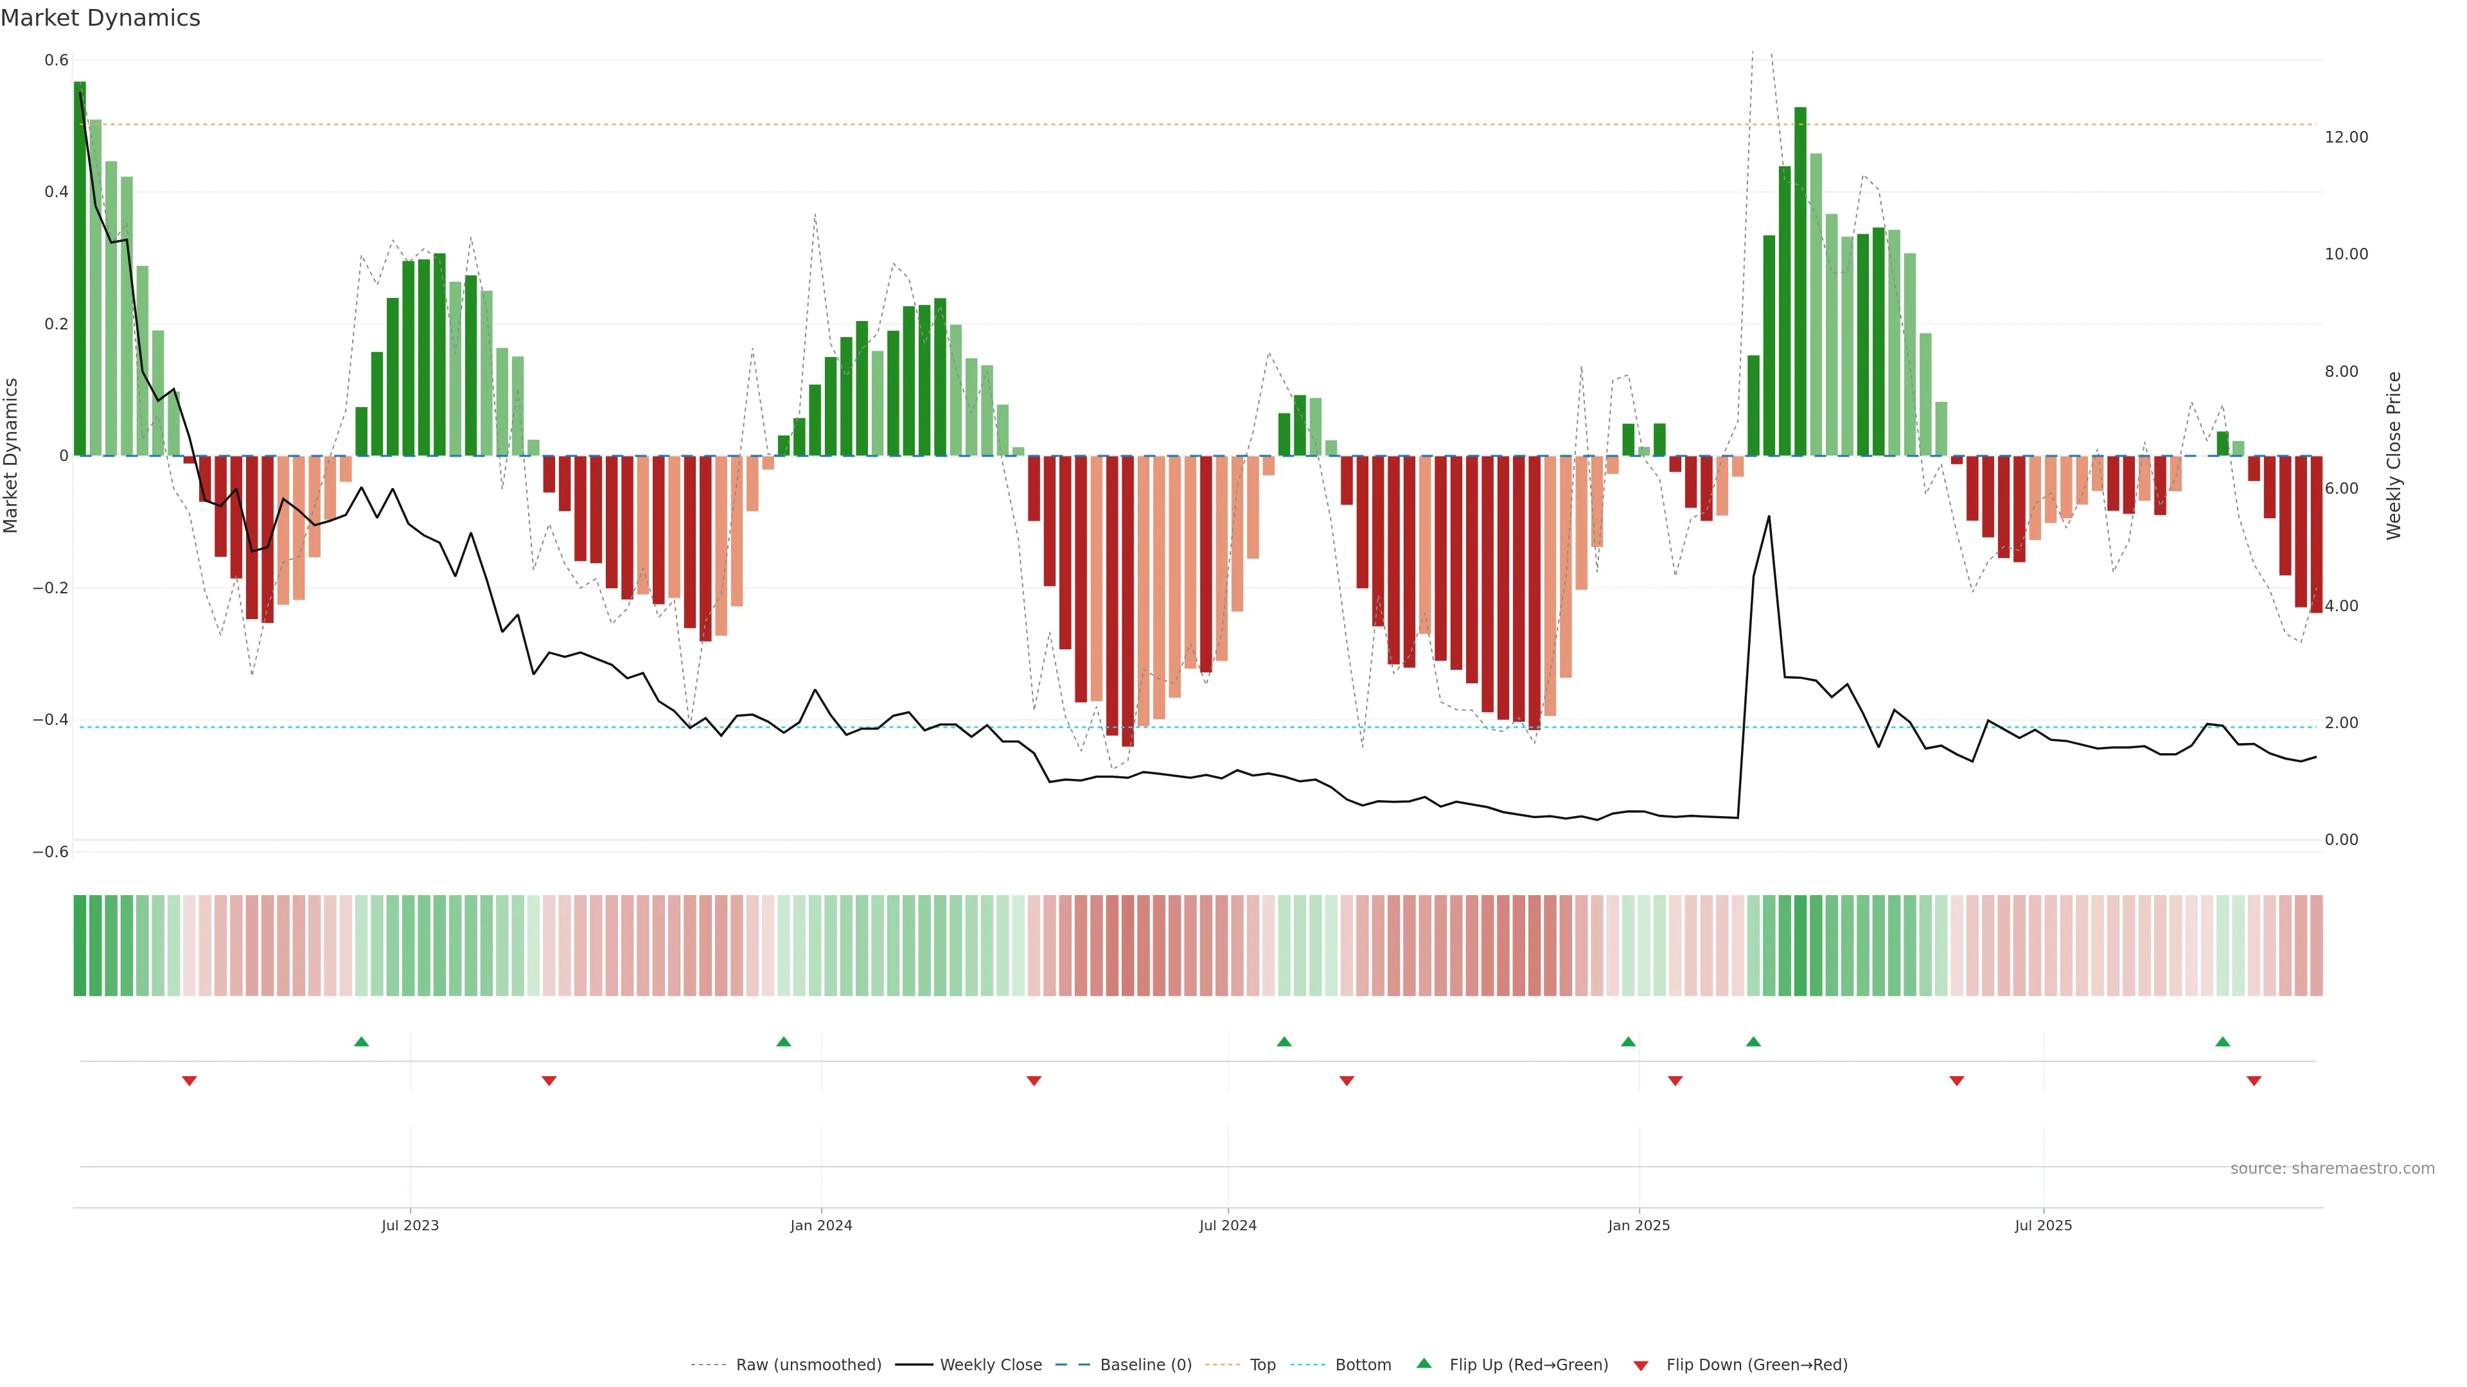Click the green flip-up marker just after Jul 2024
Viewport: 2467px width, 1387px height.
(x=1284, y=1042)
